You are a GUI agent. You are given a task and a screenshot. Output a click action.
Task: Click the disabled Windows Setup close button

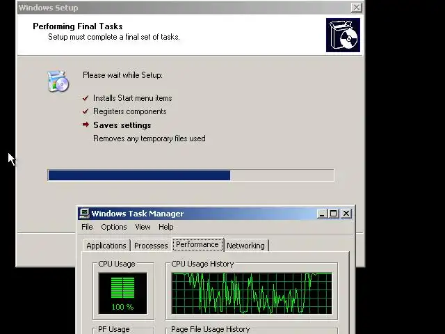click(357, 8)
